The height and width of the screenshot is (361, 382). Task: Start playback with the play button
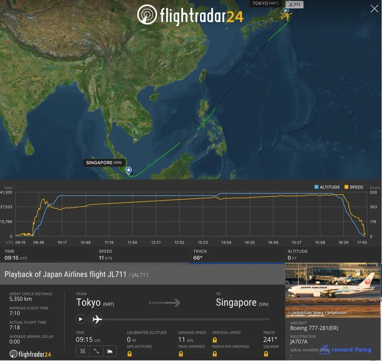(81, 319)
